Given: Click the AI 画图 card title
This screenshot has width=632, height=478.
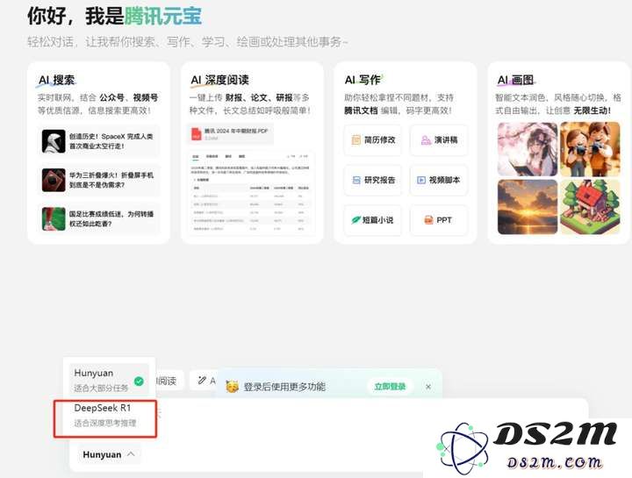Looking at the screenshot, I should coord(516,80).
